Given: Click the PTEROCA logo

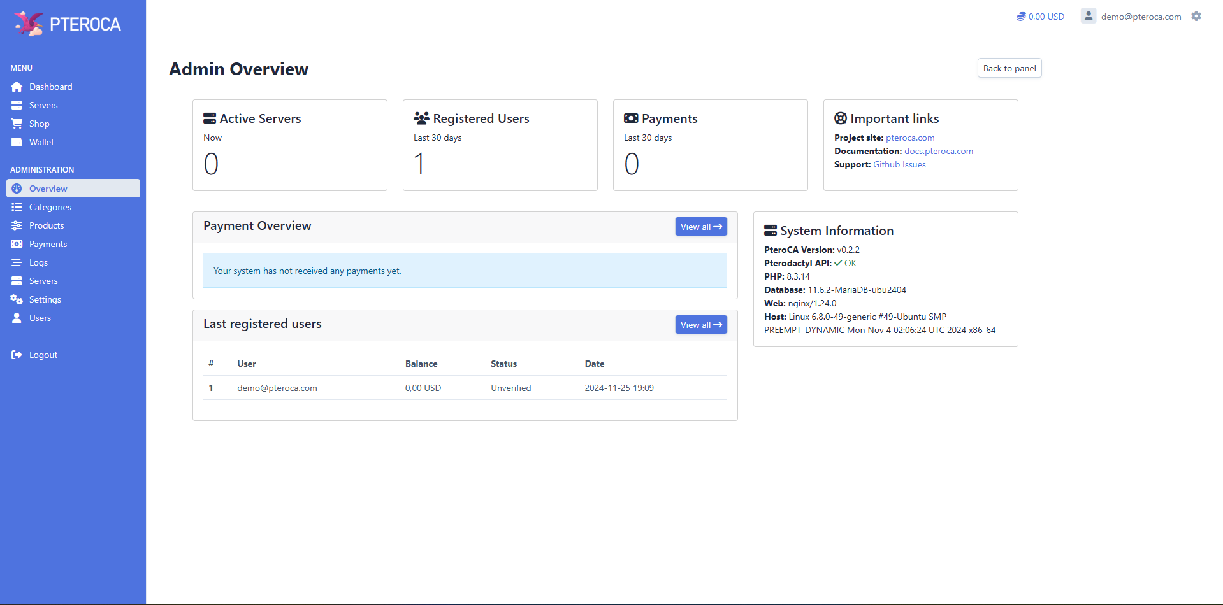Looking at the screenshot, I should point(68,24).
